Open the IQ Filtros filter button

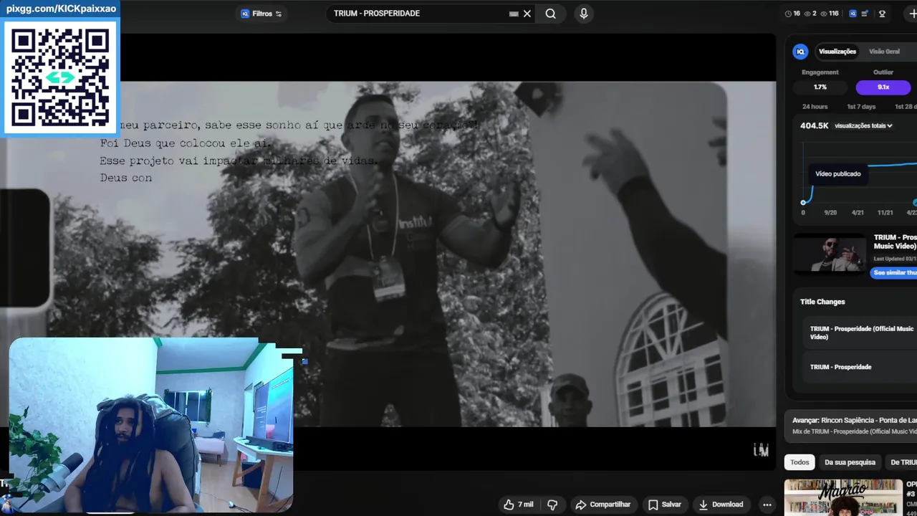[x=261, y=14]
